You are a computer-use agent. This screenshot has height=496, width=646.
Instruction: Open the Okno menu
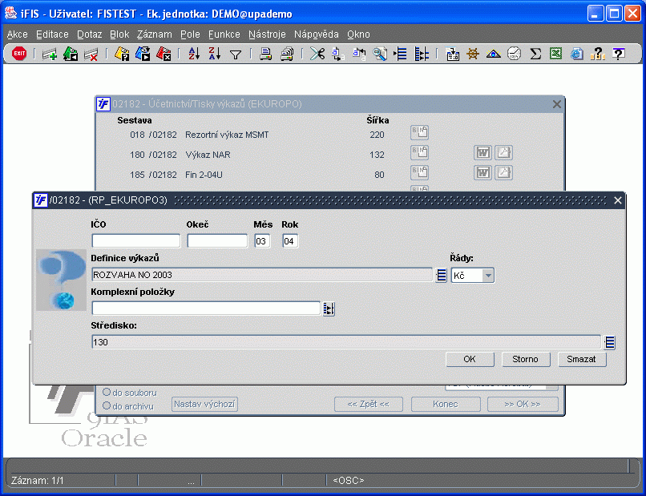point(358,34)
